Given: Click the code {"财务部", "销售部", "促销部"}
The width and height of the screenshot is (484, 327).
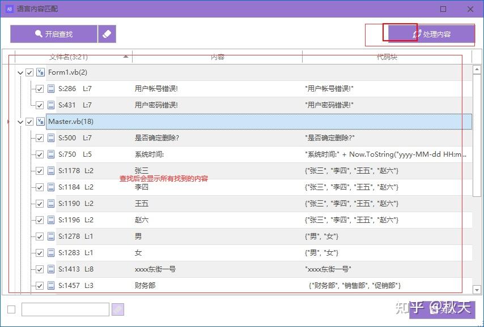Looking at the screenshot, I should (355, 286).
